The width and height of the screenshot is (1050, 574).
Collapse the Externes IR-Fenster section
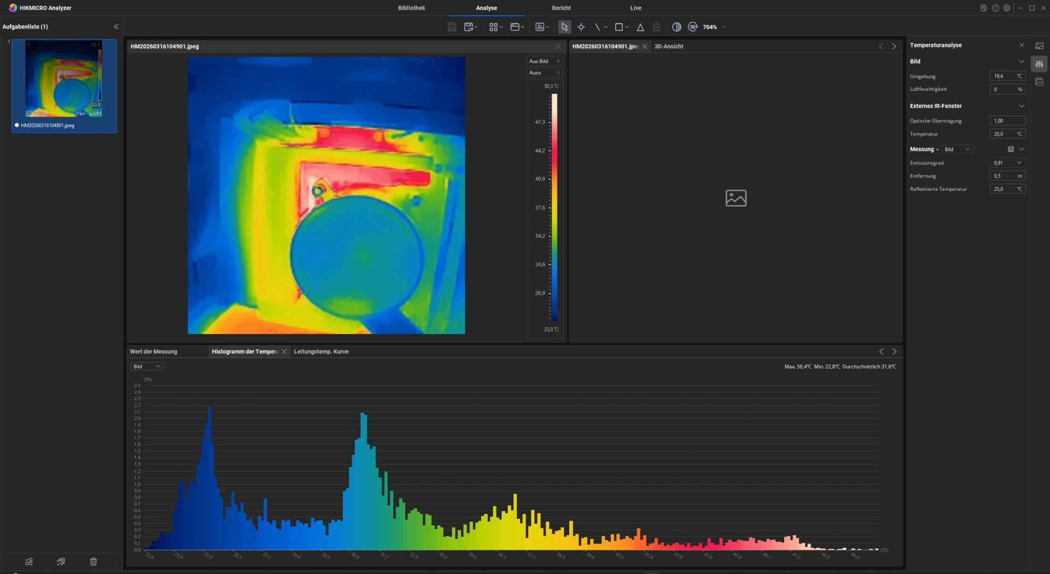click(x=1021, y=106)
